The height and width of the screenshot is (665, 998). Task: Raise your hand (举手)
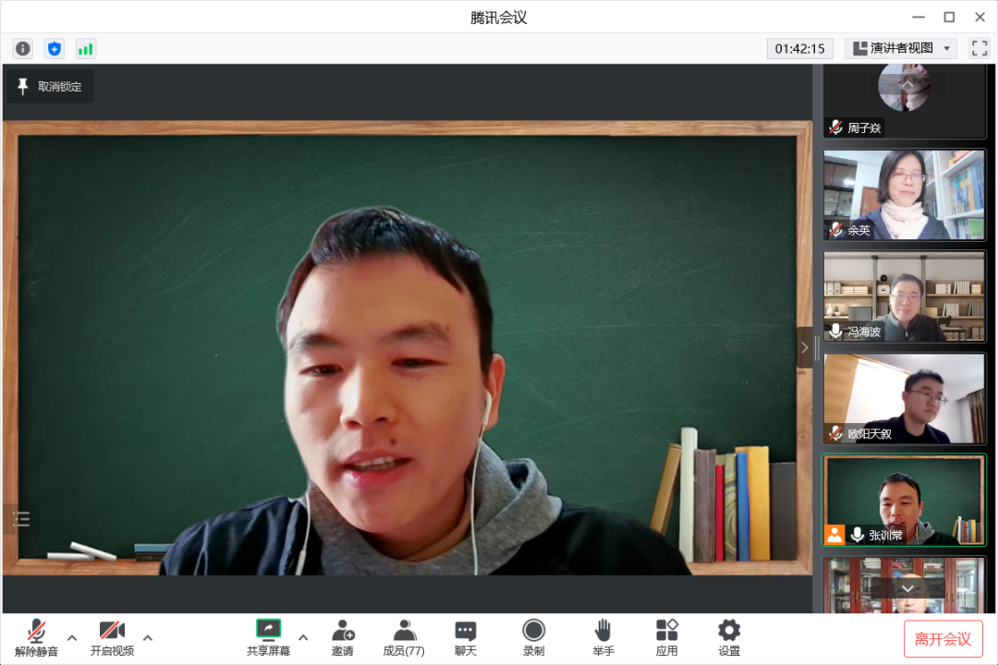602,637
